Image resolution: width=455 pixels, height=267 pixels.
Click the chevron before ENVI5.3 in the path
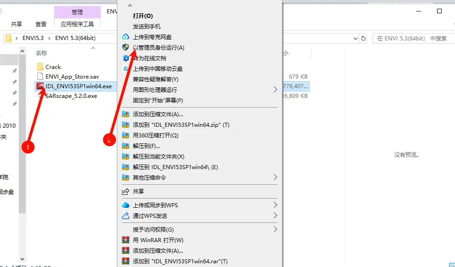17,38
